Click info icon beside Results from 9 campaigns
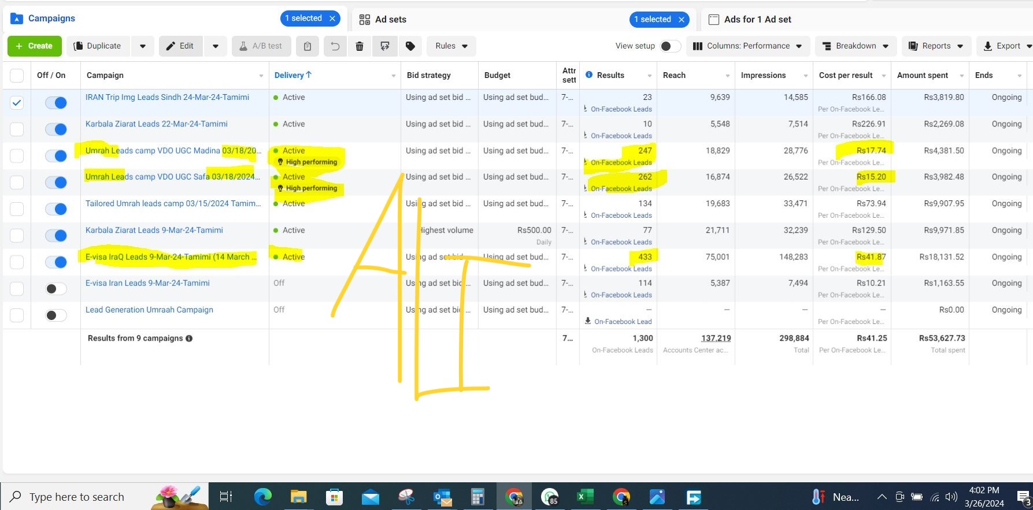Screen dimensions: 1033x510 [x=189, y=338]
